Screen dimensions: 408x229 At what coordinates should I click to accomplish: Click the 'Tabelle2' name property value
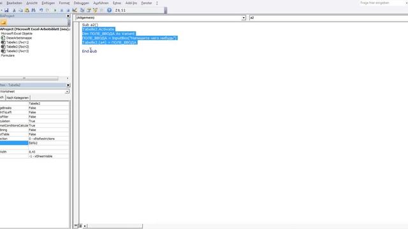click(48, 104)
